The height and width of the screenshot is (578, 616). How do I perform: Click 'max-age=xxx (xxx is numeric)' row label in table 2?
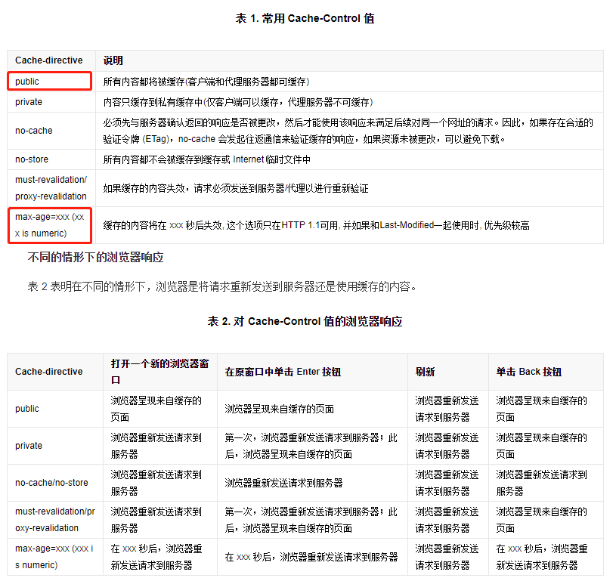coord(54,557)
